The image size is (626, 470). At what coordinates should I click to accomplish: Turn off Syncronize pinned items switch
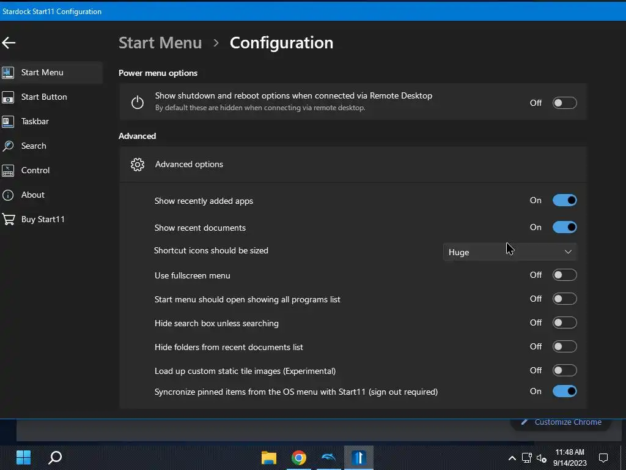564,391
